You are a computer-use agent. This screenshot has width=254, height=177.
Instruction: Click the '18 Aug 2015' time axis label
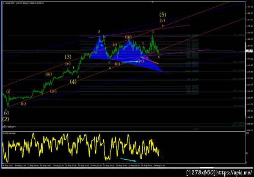pyautogui.click(x=7, y=166)
